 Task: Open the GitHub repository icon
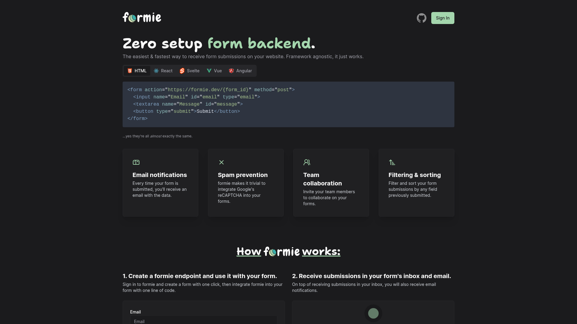pyautogui.click(x=421, y=18)
